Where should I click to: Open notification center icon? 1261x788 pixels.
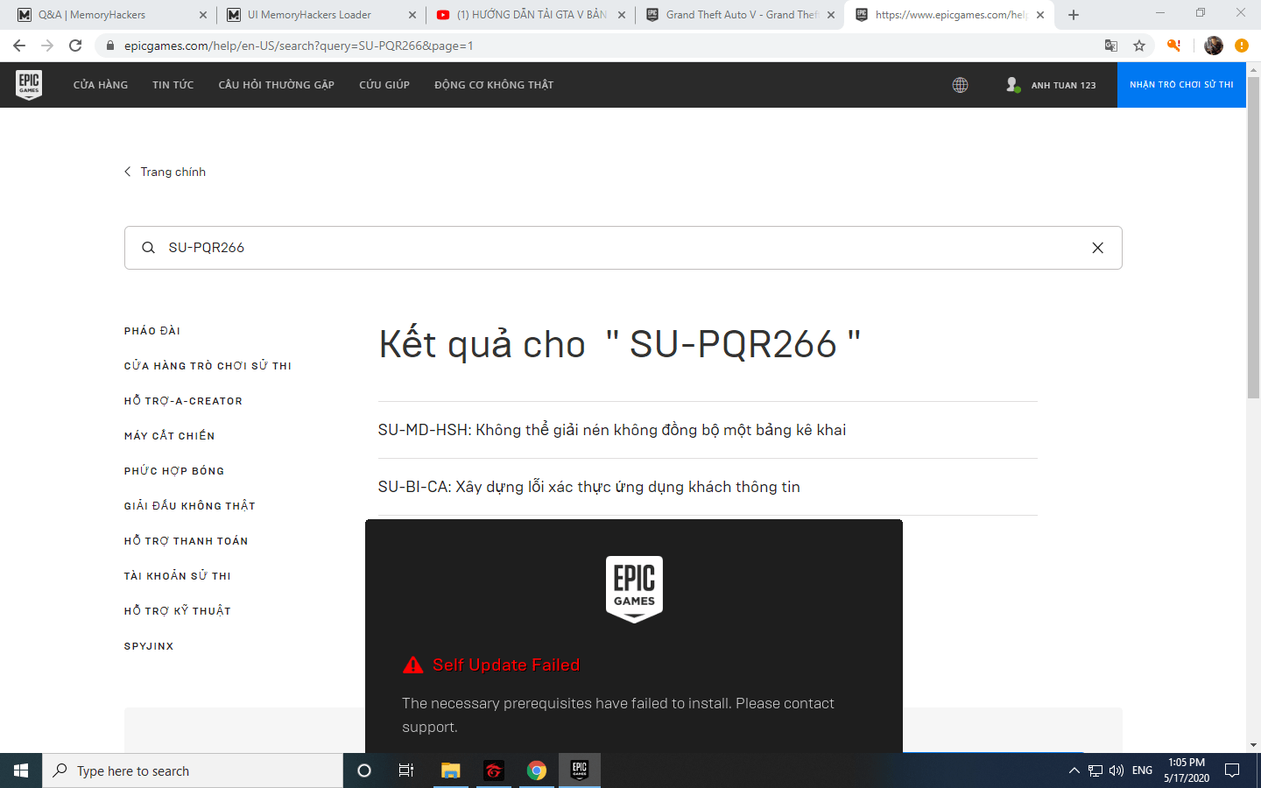tap(1232, 770)
